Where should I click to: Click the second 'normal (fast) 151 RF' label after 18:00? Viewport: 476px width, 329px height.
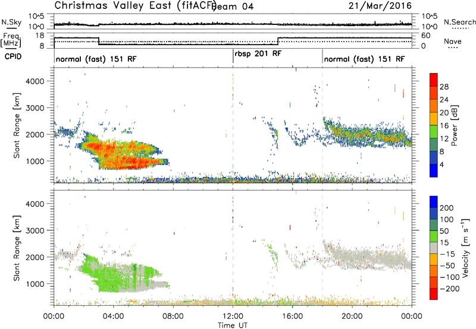click(x=364, y=59)
